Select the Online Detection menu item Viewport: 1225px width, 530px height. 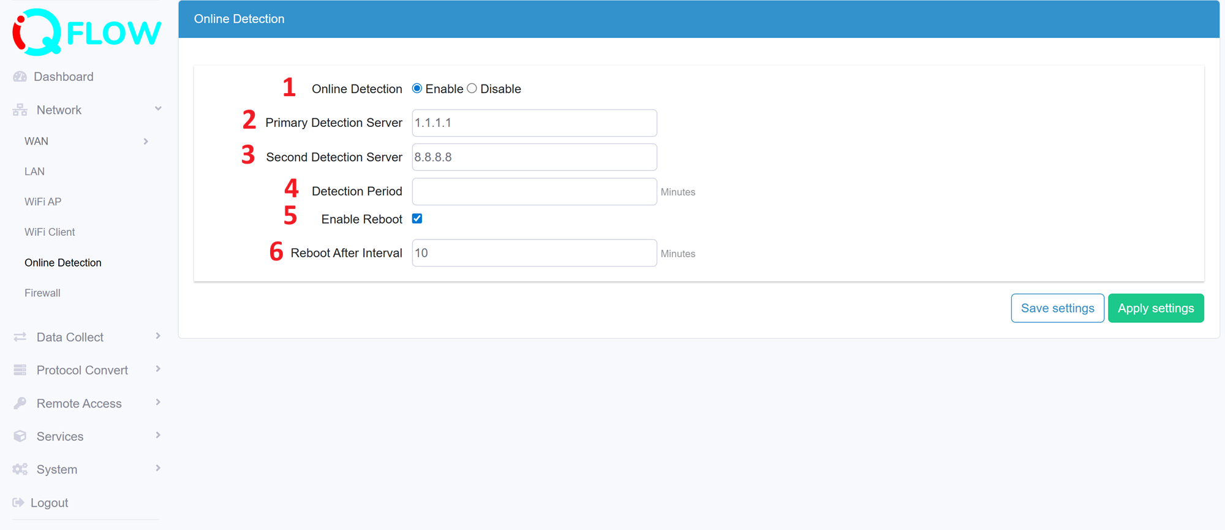pos(63,263)
